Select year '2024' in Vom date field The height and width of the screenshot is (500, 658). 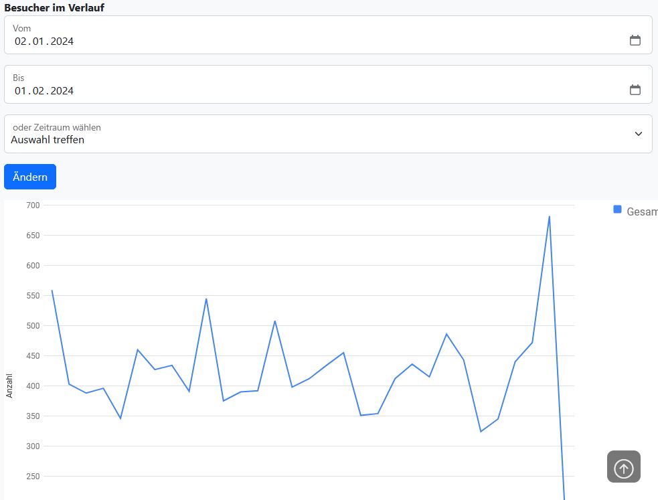pos(62,41)
